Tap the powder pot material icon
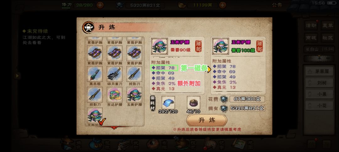Image resolution: width=339 pixels, height=152 pixels. pyautogui.click(x=193, y=103)
